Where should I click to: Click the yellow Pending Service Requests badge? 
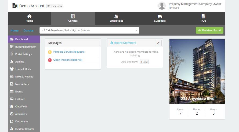50,52
